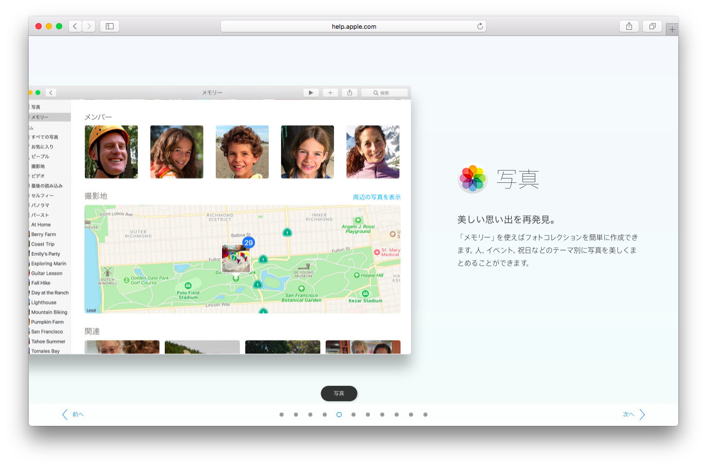Open 周辺の写真を表示 link
707x467 pixels.
[x=376, y=197]
